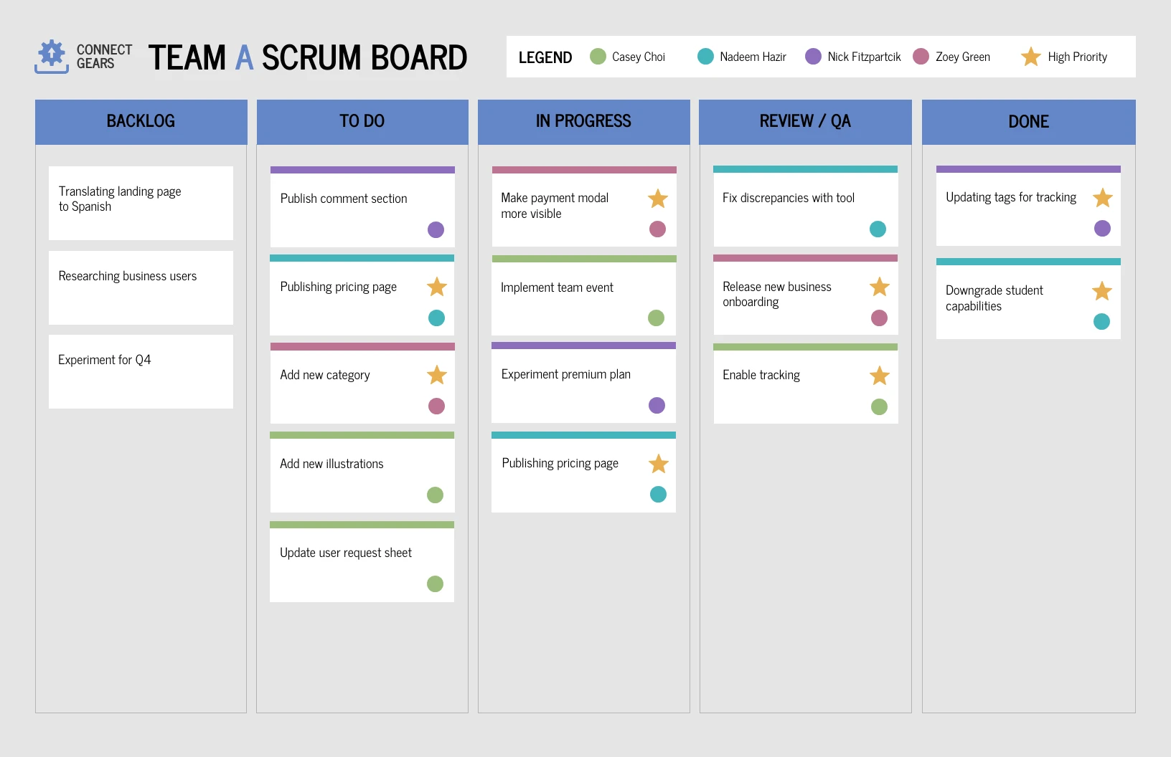Click the star on Downgrade student capabilities card

tap(1102, 291)
